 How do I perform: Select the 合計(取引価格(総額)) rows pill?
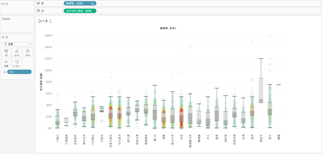tap(80, 11)
